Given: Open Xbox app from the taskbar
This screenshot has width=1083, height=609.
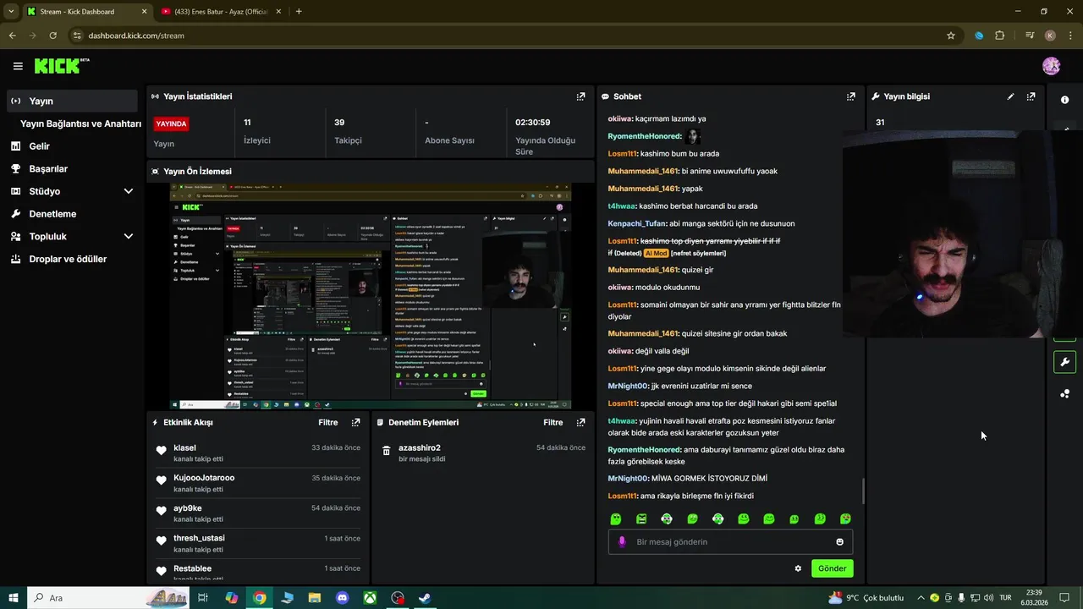Looking at the screenshot, I should pyautogui.click(x=370, y=598).
